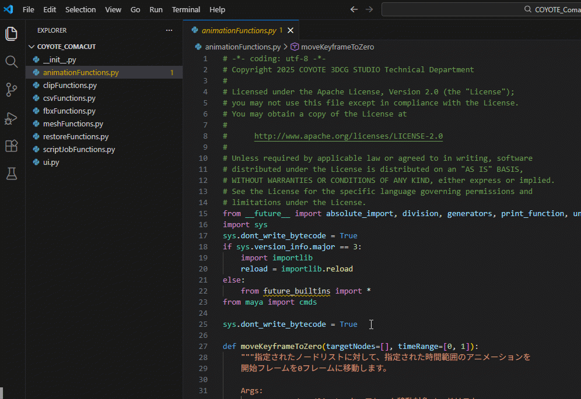Collapse the COYOTE_COMACUT folder section
Screen dimensions: 581x399
point(32,47)
